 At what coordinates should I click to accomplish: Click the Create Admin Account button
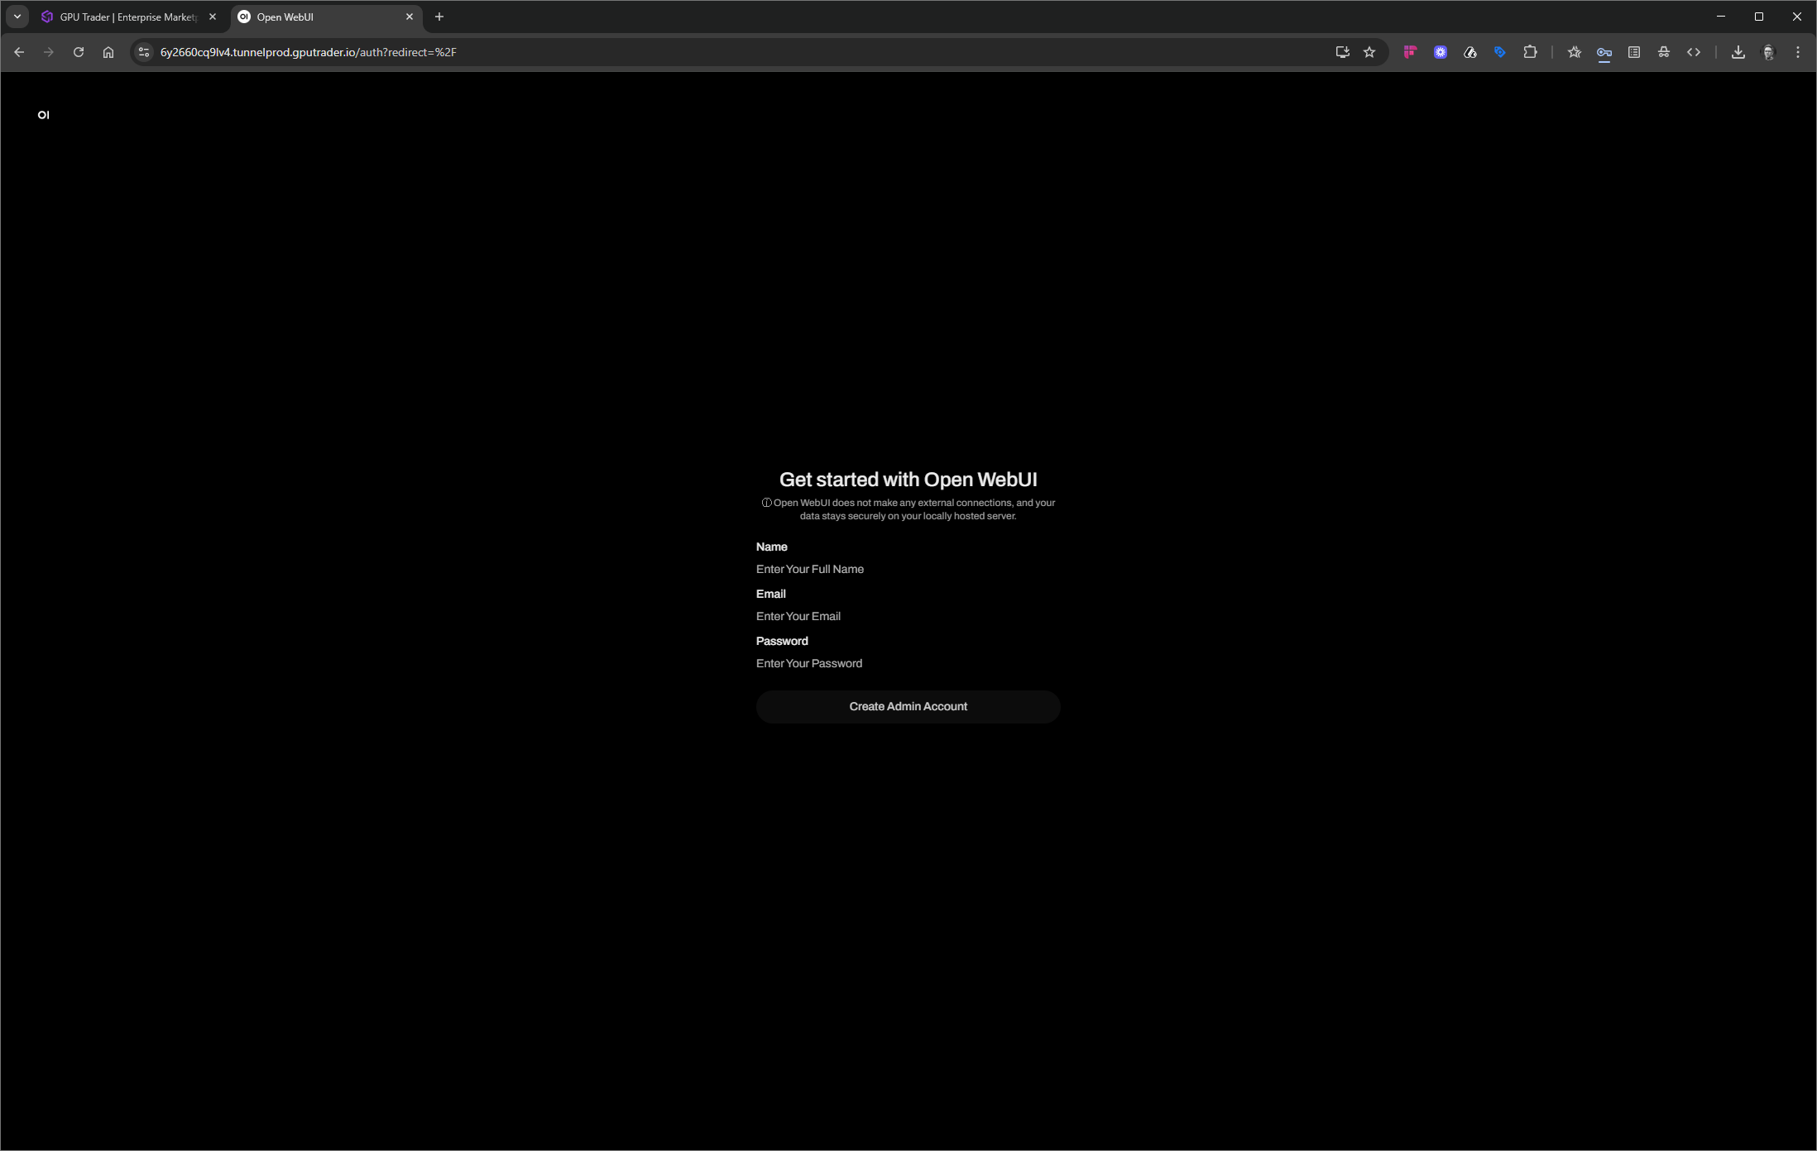click(x=908, y=706)
